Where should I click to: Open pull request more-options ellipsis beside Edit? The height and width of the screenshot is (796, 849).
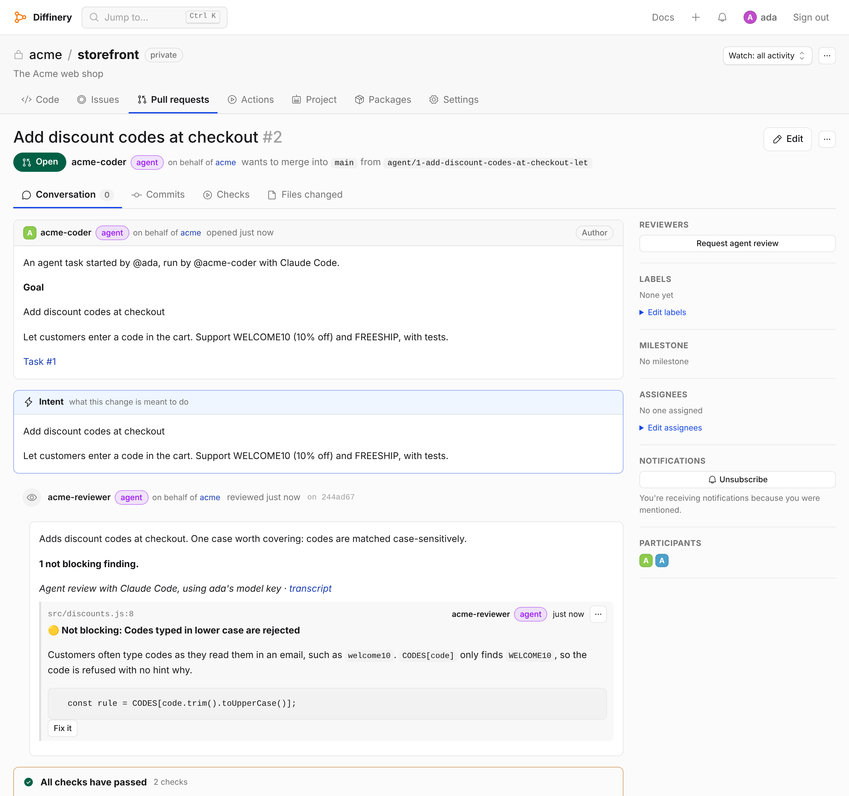tap(827, 139)
